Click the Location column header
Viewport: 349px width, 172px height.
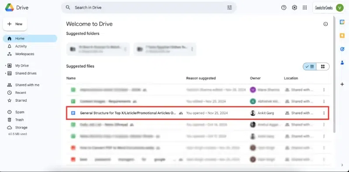(291, 78)
